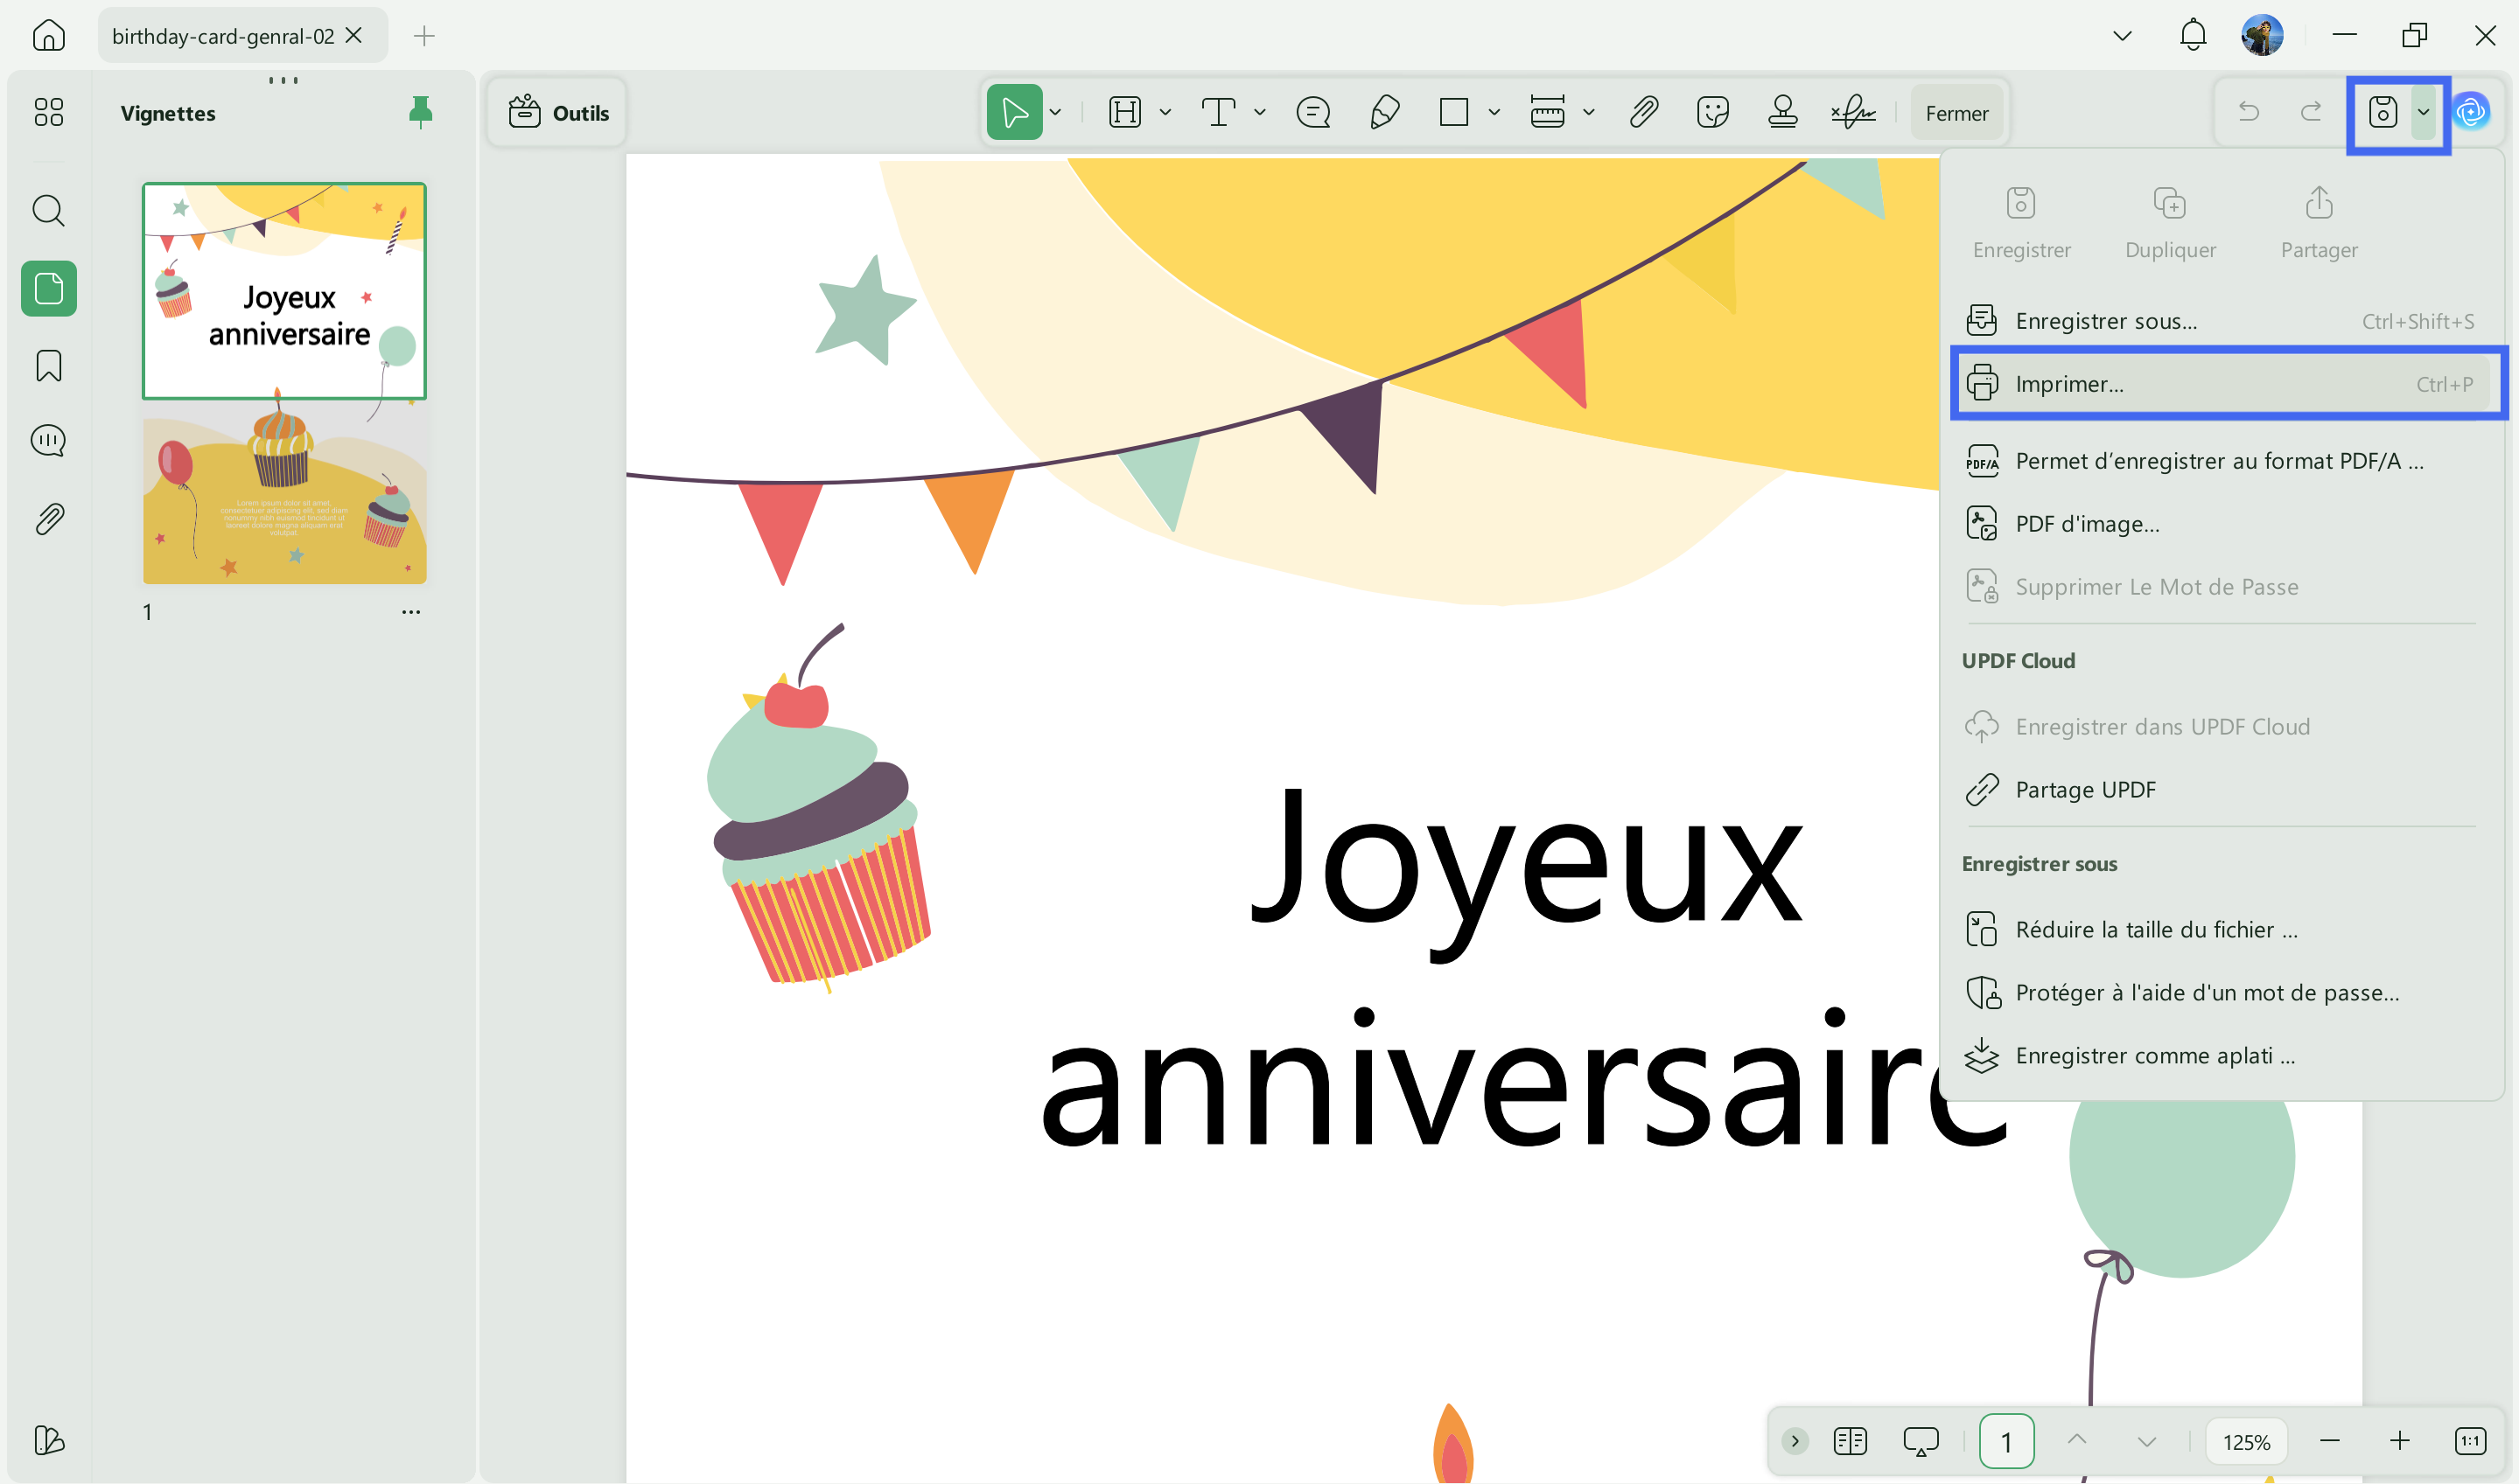This screenshot has height=1484, width=2519.
Task: Click Enregistrer in the save menu
Action: pos(2021,223)
